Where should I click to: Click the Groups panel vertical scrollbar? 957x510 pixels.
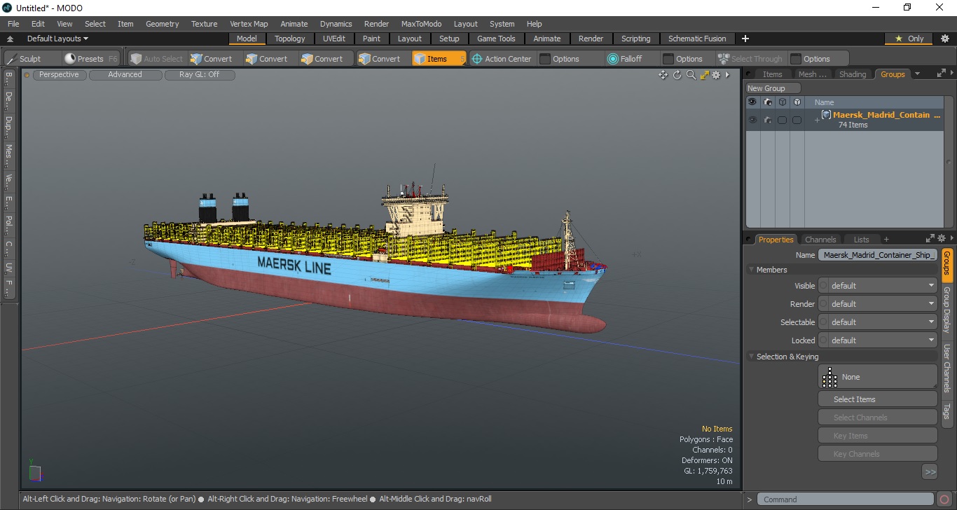tap(950, 161)
